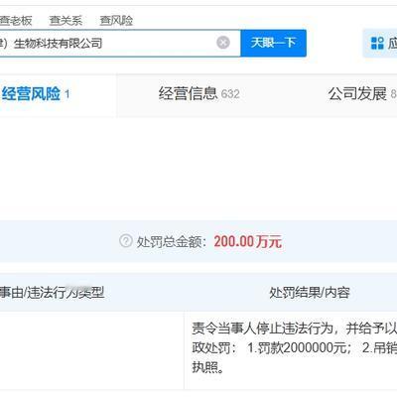Click the help icon beside 处罚总金额

126,241
